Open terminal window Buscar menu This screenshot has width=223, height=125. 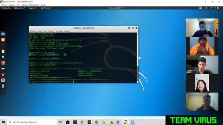coord(51,31)
